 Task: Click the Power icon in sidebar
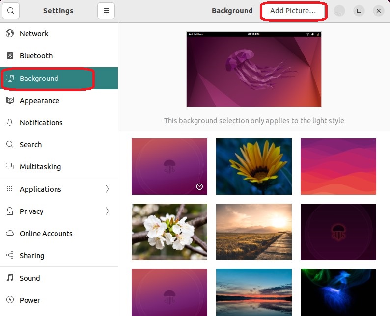click(10, 300)
